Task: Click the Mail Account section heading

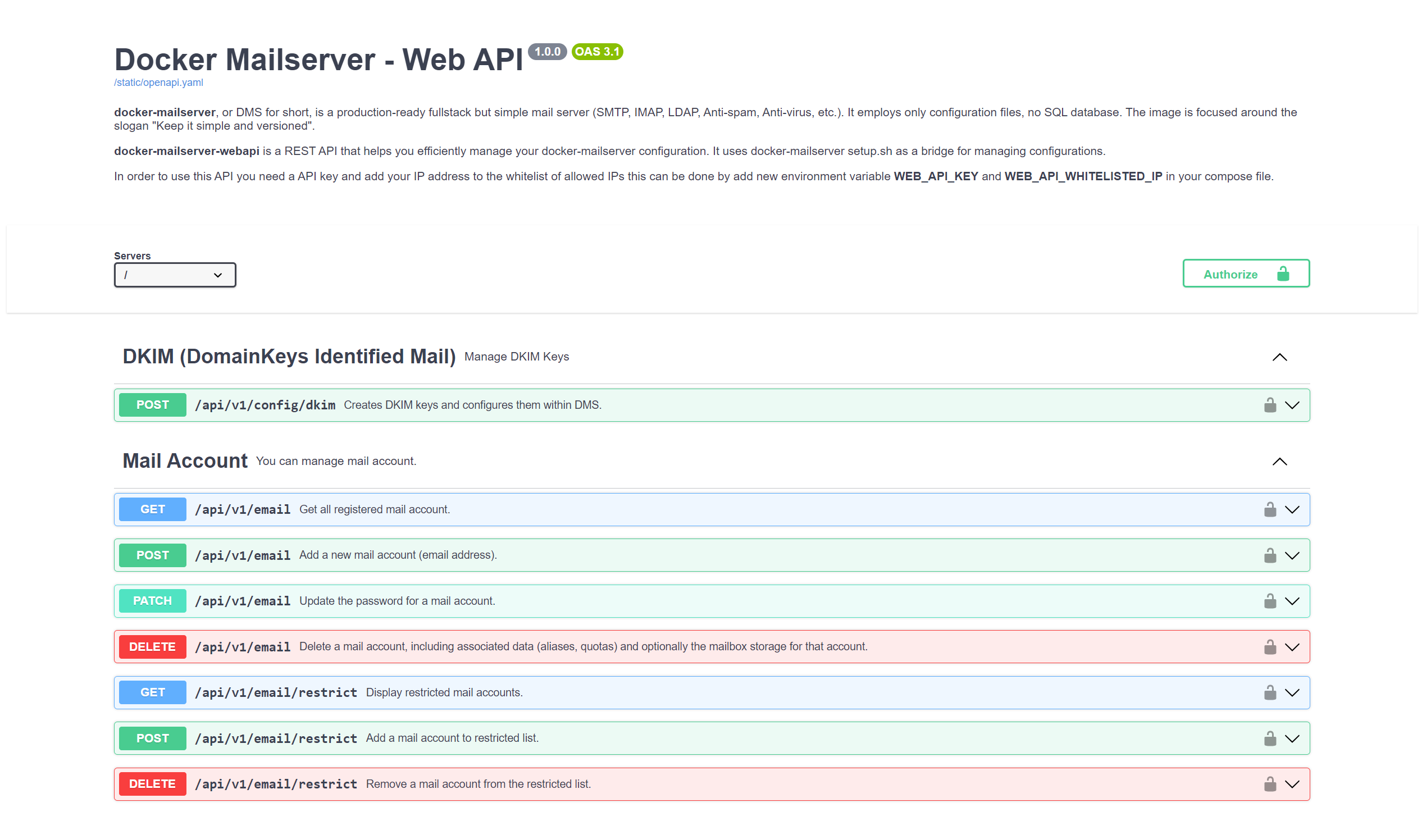Action: (x=185, y=460)
